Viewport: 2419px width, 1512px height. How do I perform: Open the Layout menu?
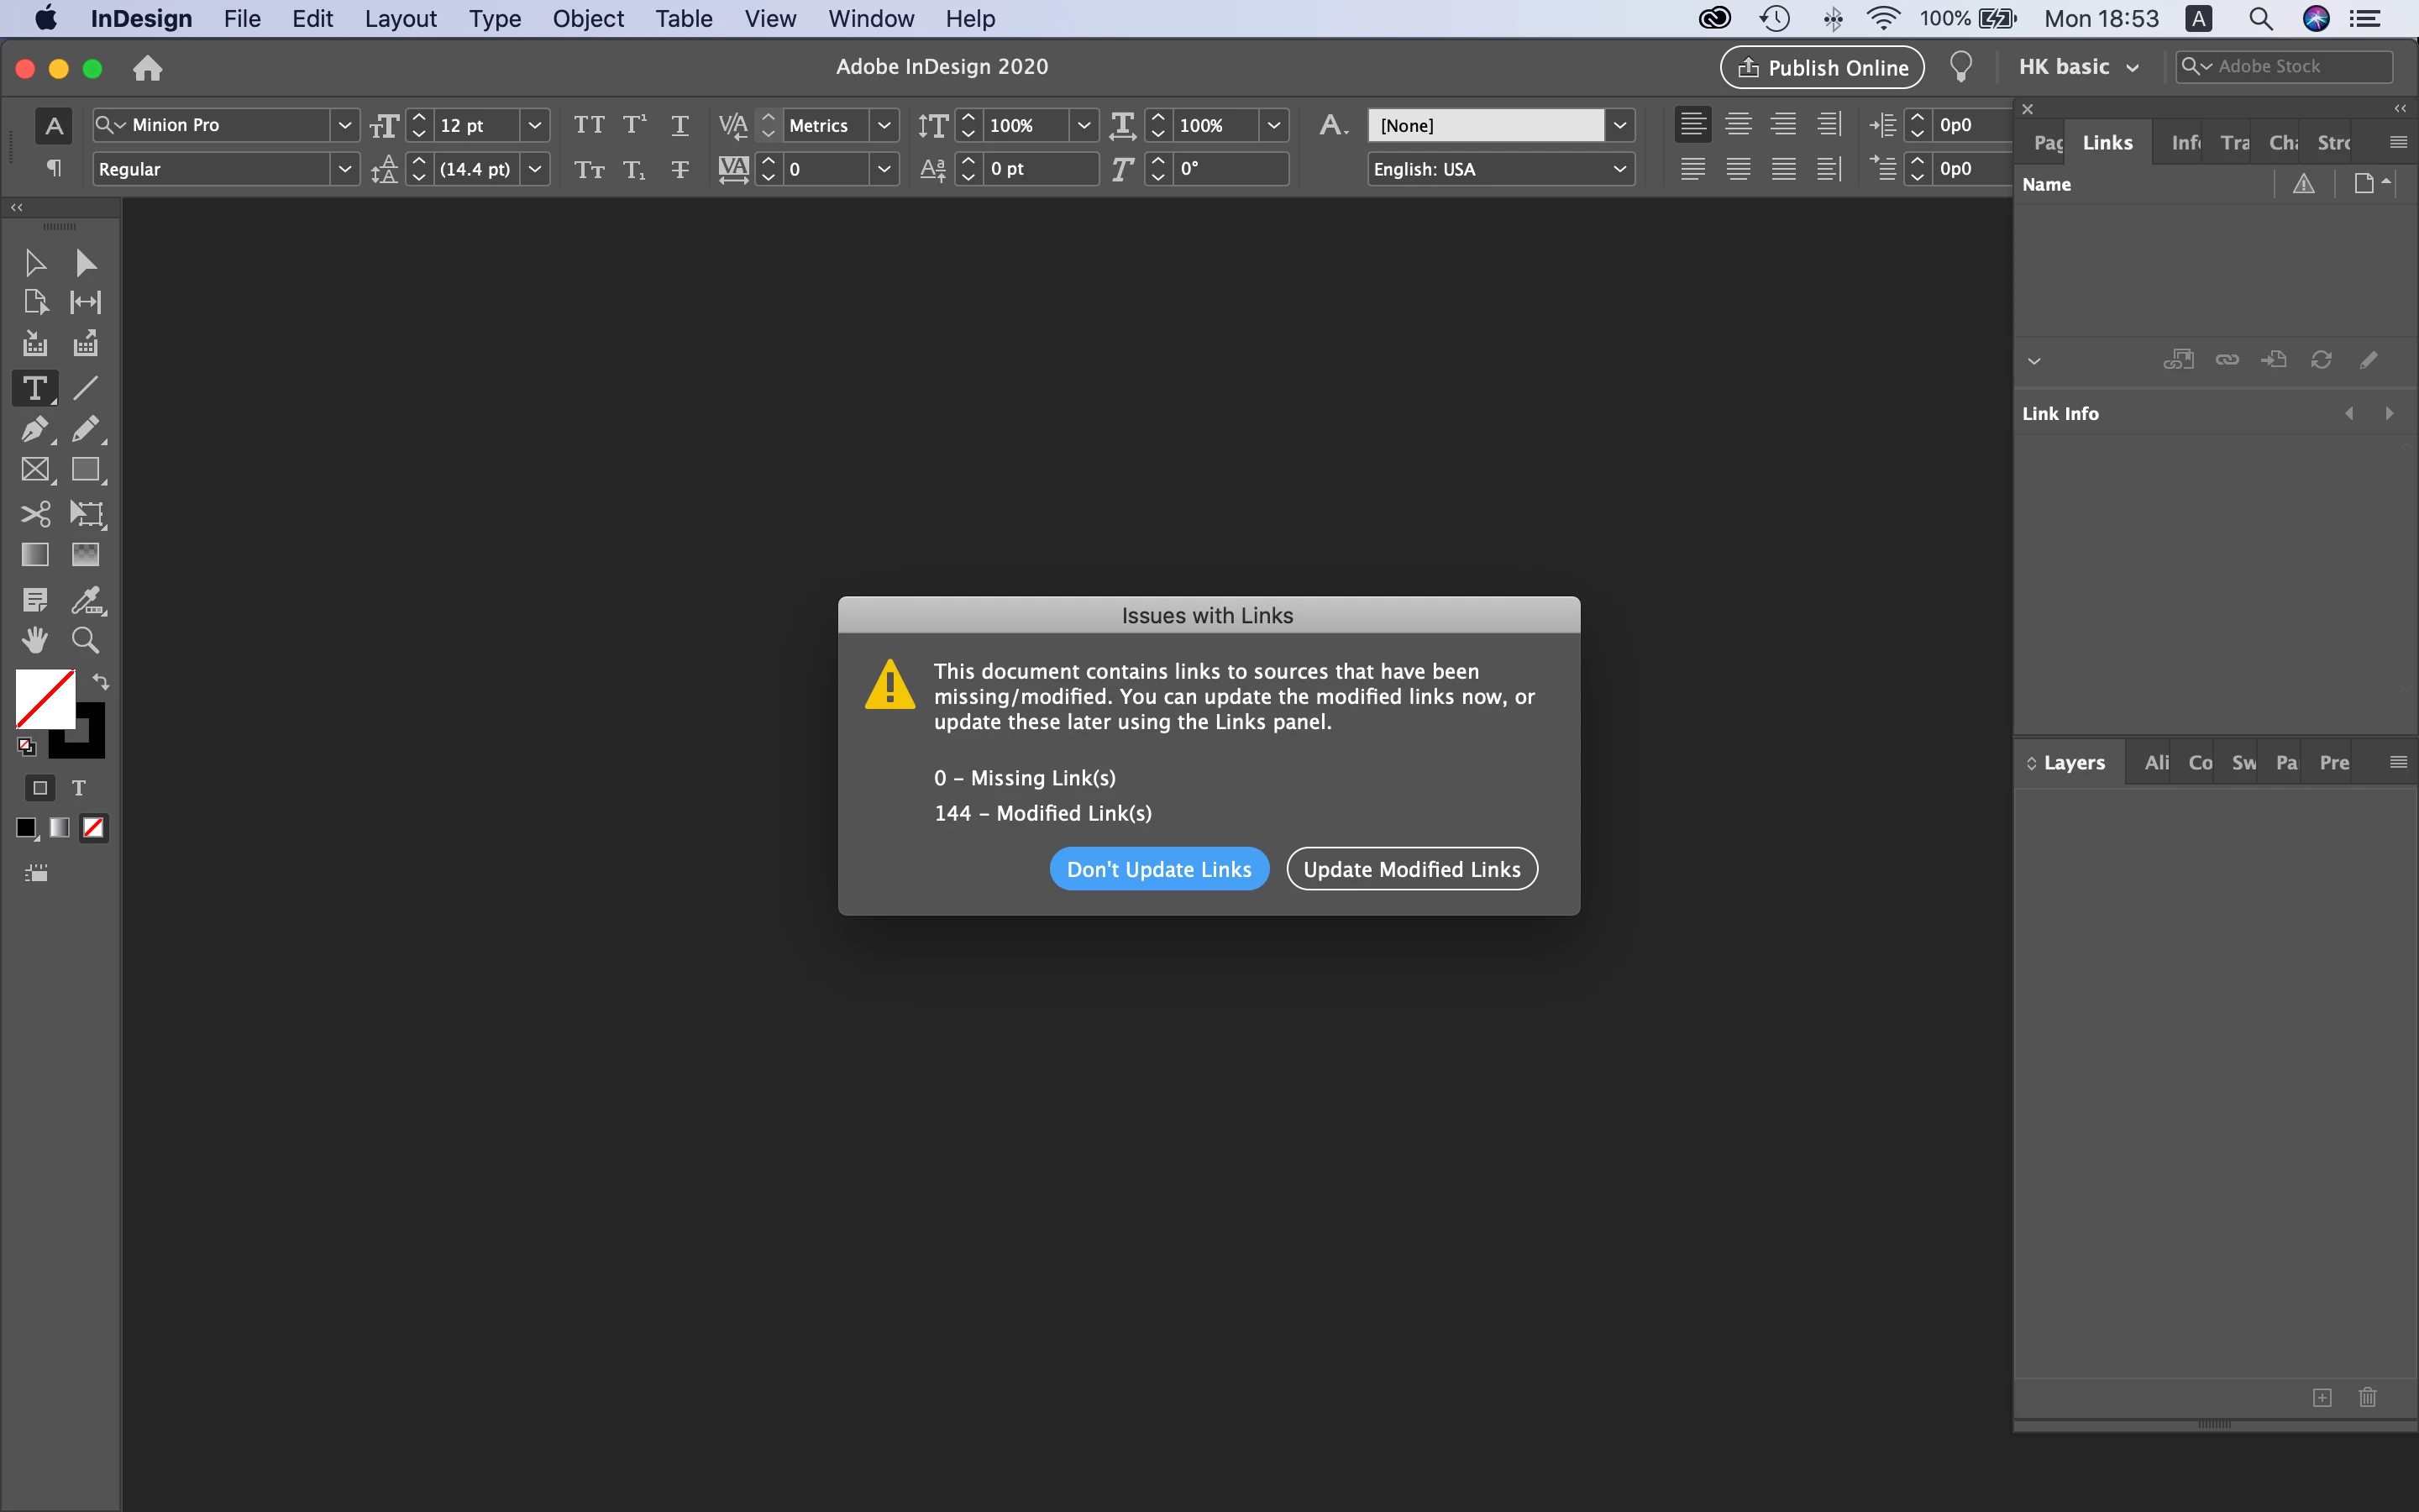click(x=400, y=19)
